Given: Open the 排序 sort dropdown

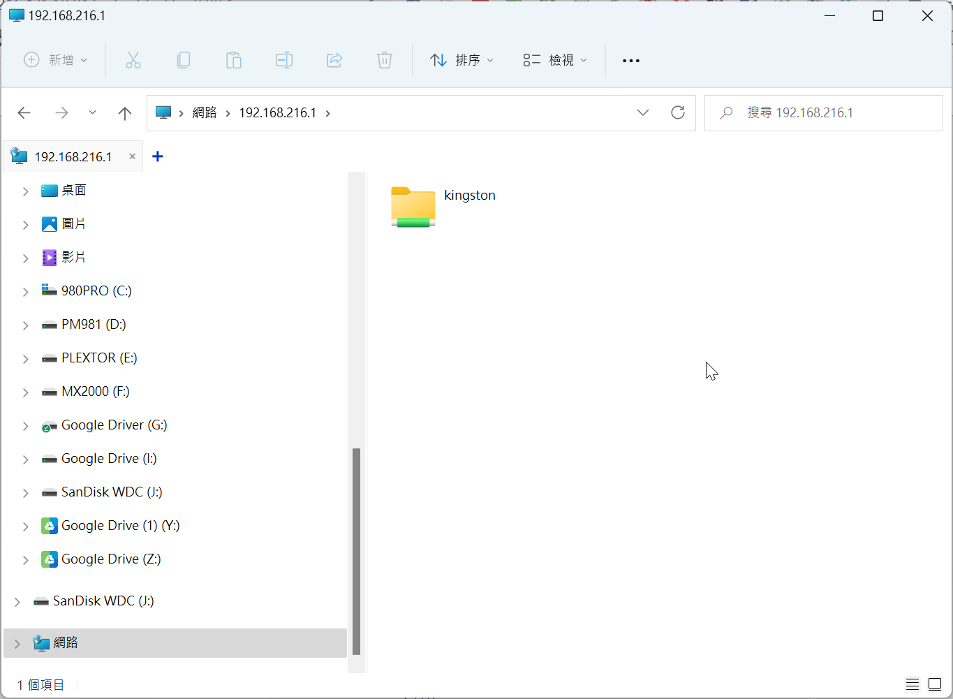Looking at the screenshot, I should pyautogui.click(x=461, y=61).
